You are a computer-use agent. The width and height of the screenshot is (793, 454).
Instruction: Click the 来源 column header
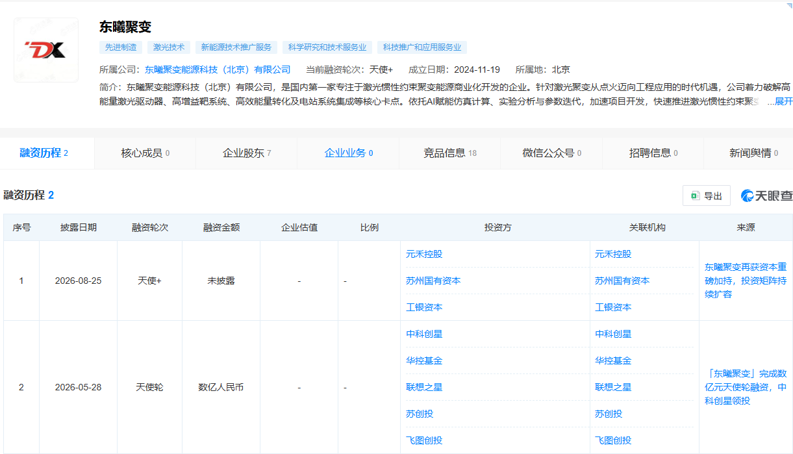tap(746, 227)
